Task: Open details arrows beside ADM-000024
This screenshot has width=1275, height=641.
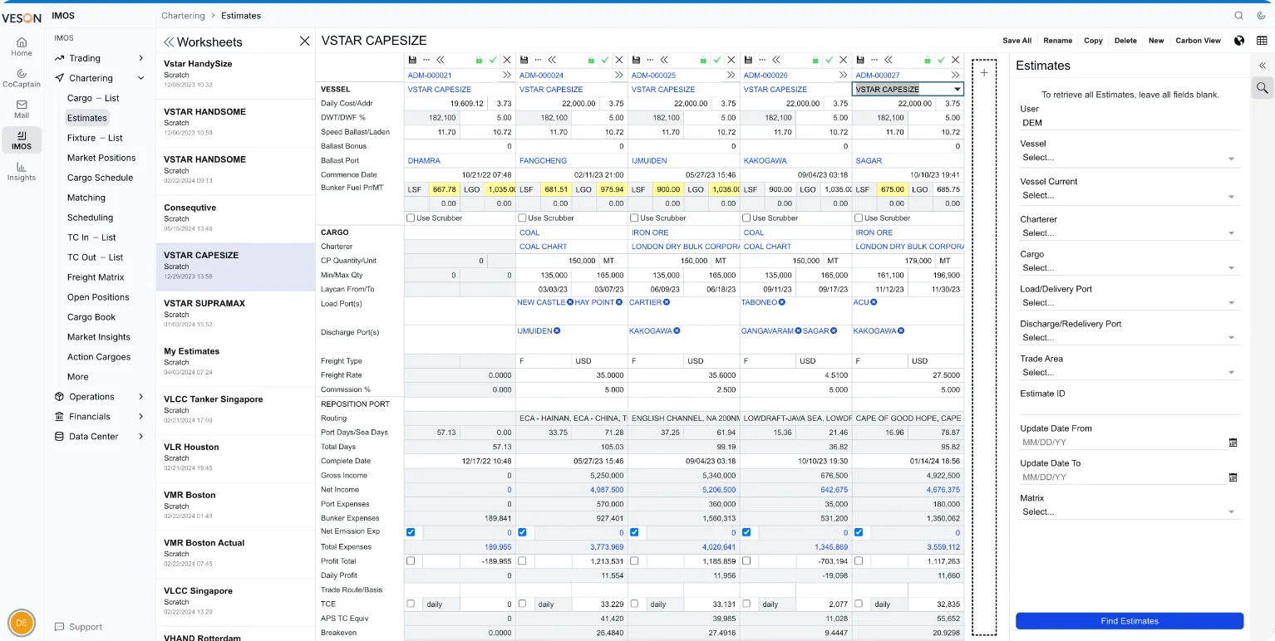Action: [618, 75]
